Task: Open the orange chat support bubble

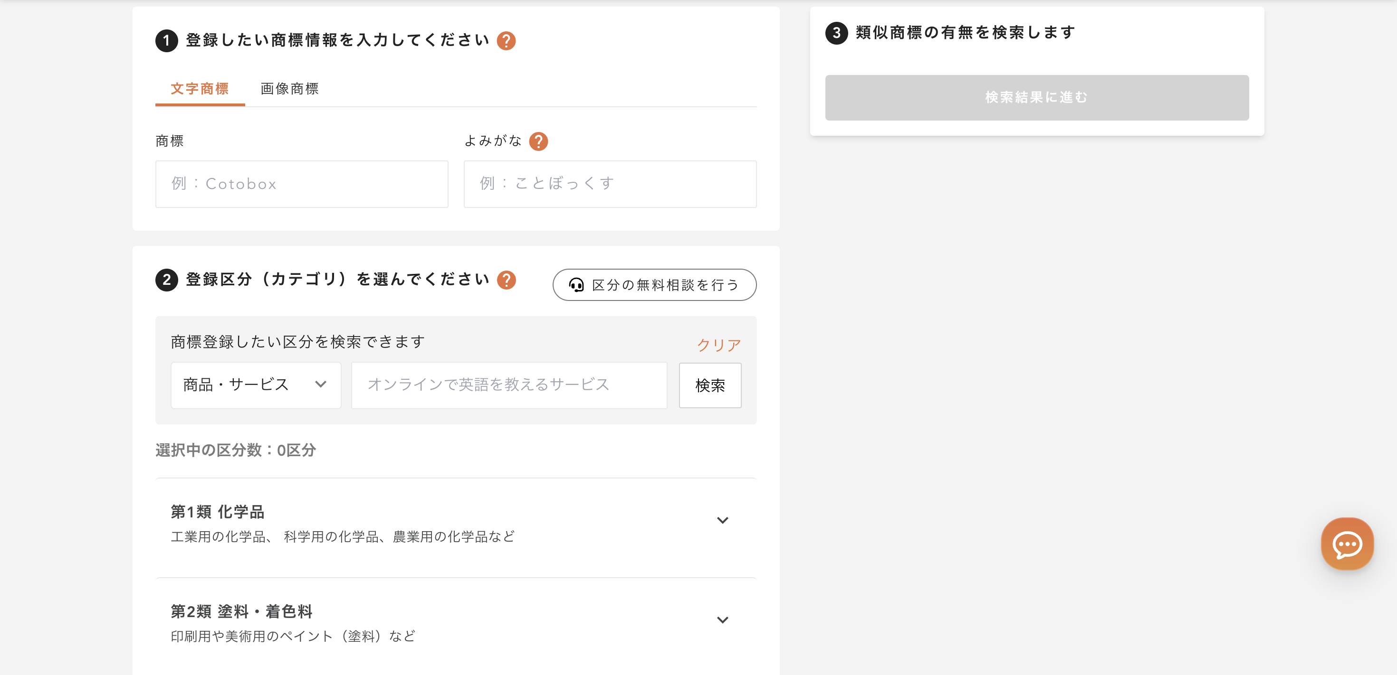Action: pos(1347,544)
